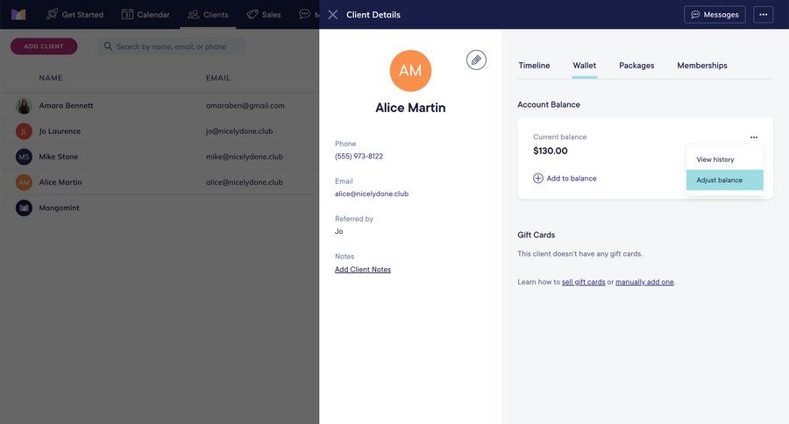Click the $130.00 current balance value

point(550,151)
